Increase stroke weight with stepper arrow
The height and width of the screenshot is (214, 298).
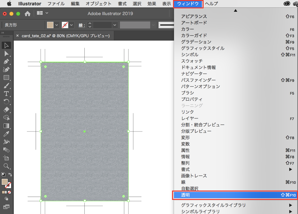coord(90,23)
